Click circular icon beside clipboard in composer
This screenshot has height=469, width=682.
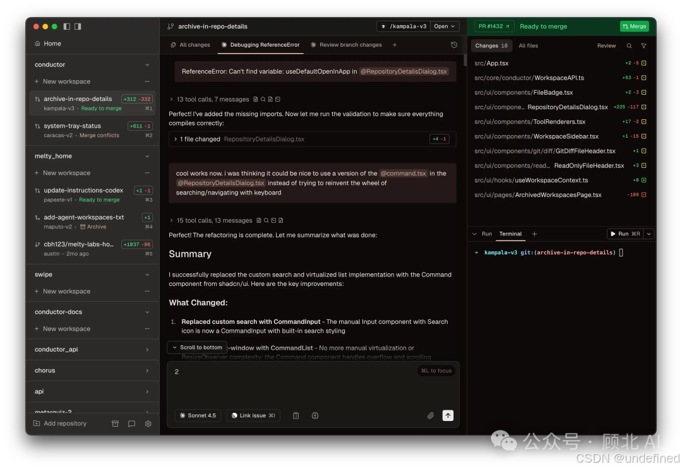[315, 415]
